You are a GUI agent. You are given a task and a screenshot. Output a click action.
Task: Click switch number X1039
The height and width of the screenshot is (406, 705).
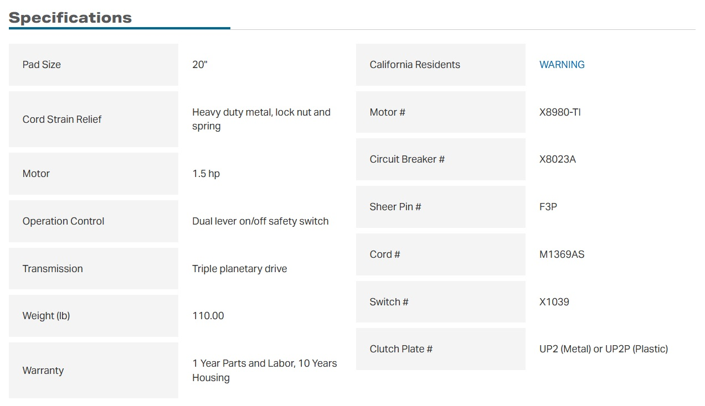coord(554,302)
